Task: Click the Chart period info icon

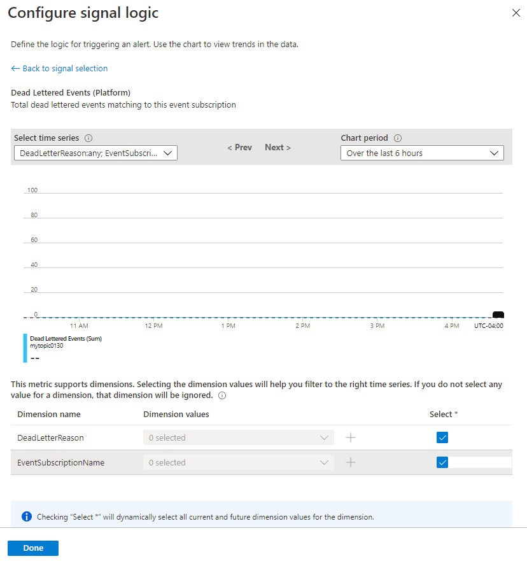Action: point(397,138)
